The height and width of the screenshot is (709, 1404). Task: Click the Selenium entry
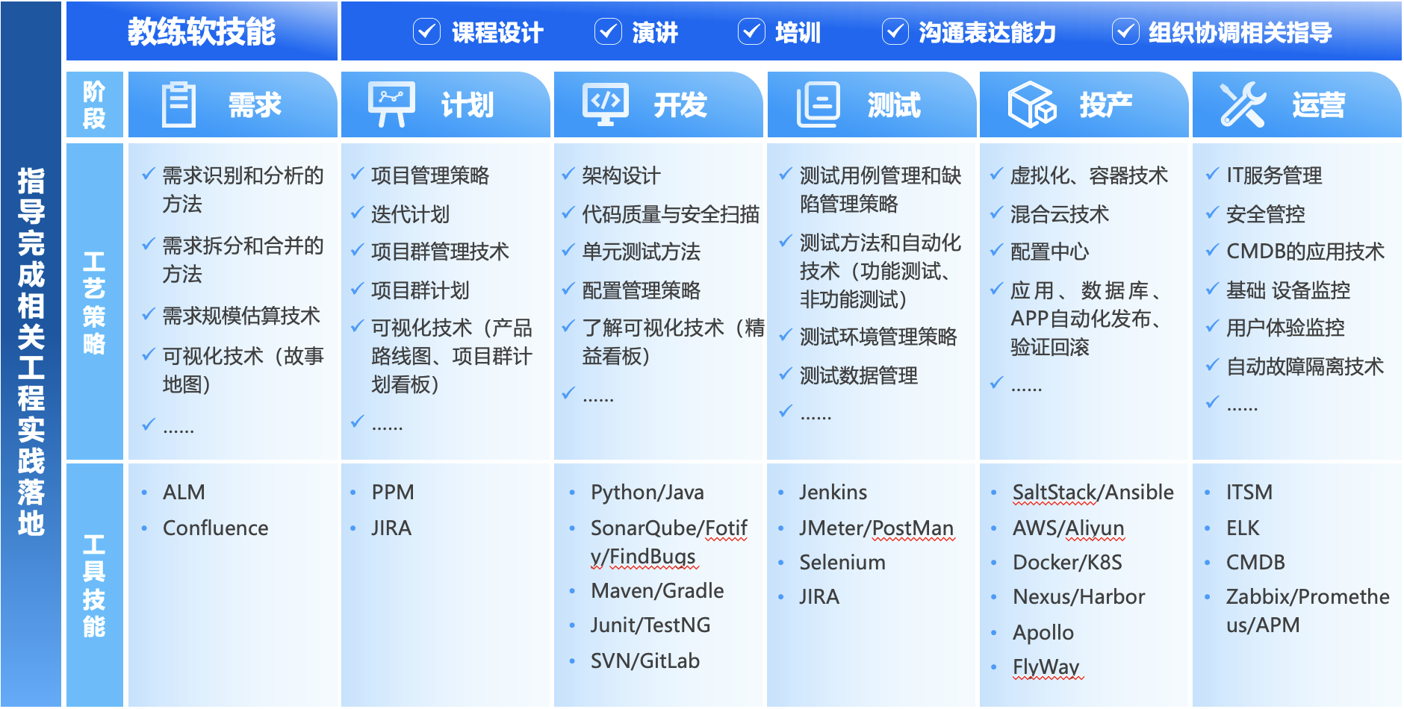pyautogui.click(x=842, y=563)
